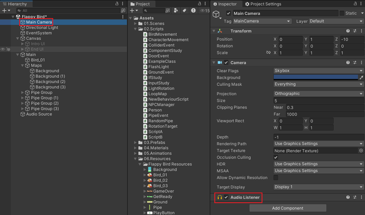Collapse the Transform component foldout
This screenshot has width=365, height=215.
[214, 31]
